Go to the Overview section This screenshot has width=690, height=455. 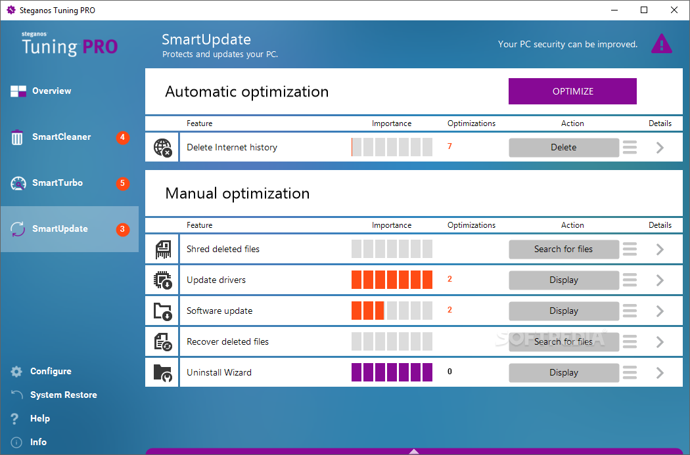click(x=70, y=91)
